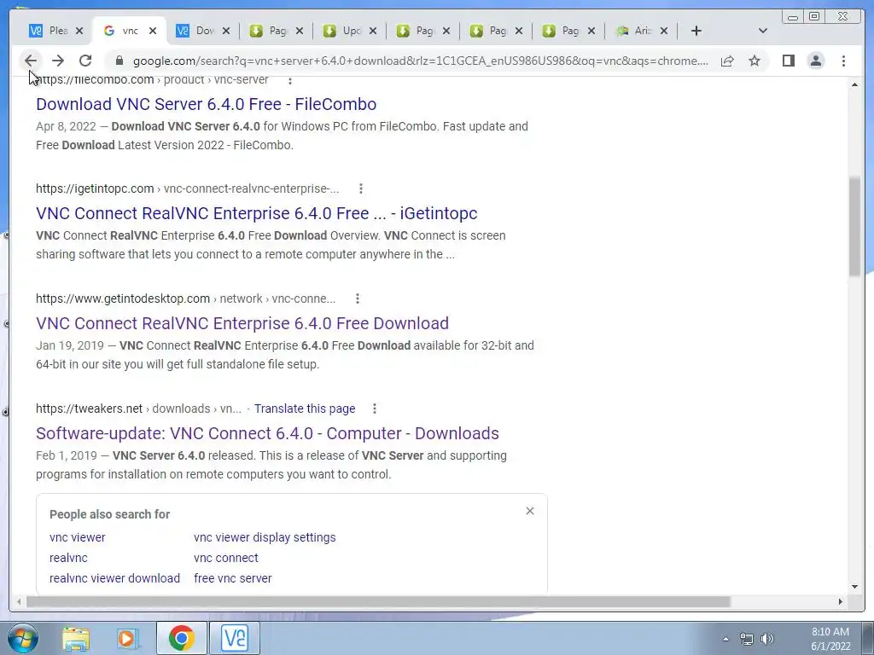This screenshot has width=874, height=655.
Task: Click the Chrome taskbar icon
Action: pos(181,638)
